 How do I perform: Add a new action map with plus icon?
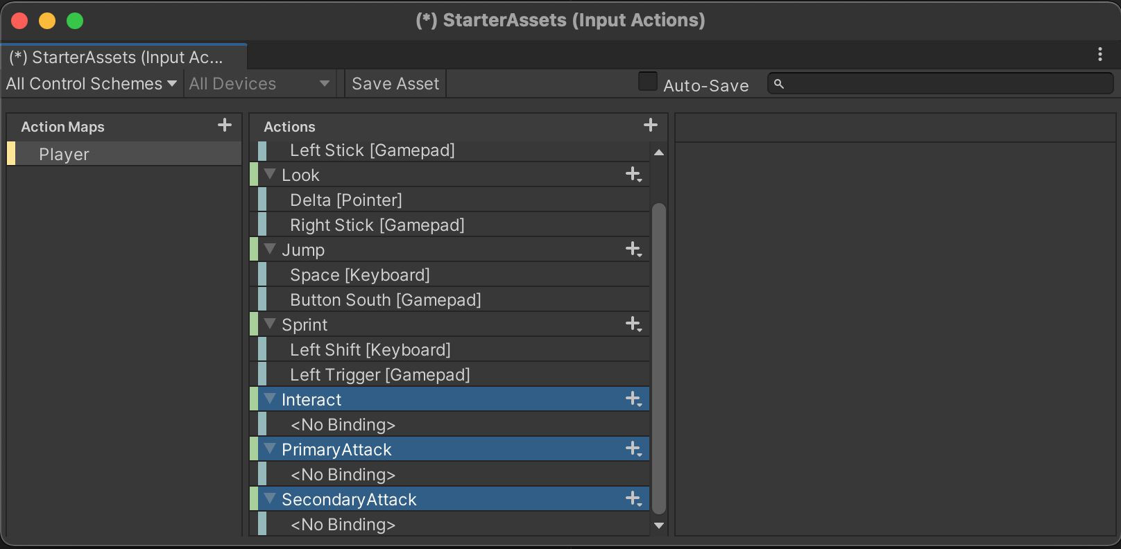click(x=224, y=125)
